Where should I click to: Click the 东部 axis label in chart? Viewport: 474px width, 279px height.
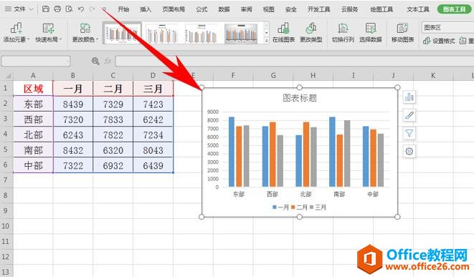[x=239, y=195]
